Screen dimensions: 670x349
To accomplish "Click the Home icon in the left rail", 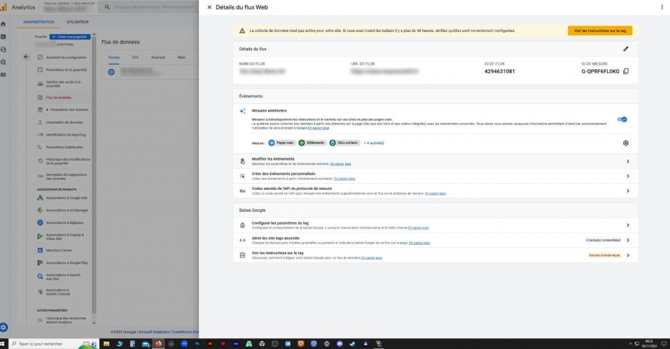I will pos(3,24).
